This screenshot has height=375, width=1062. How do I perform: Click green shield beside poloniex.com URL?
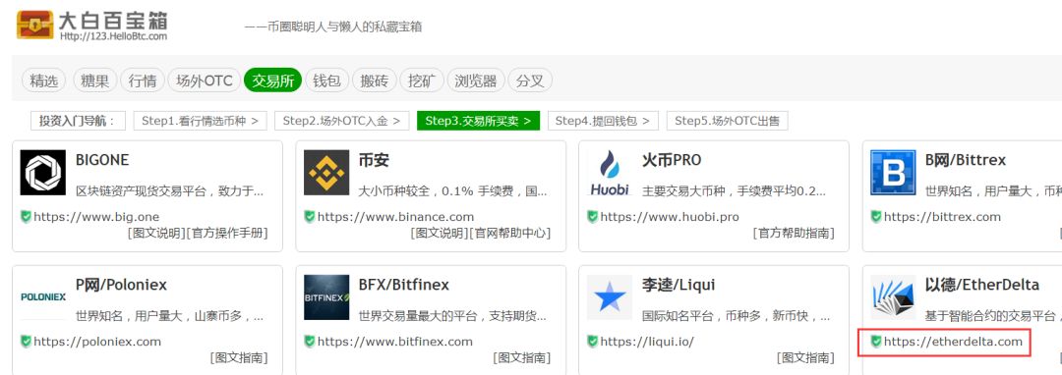coord(26,342)
